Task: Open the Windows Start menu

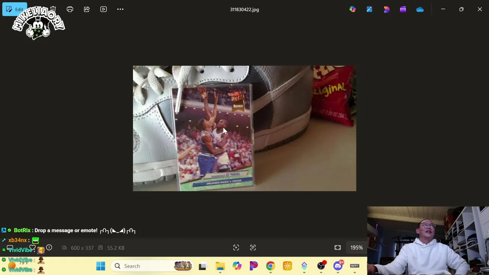Action: [x=101, y=266]
